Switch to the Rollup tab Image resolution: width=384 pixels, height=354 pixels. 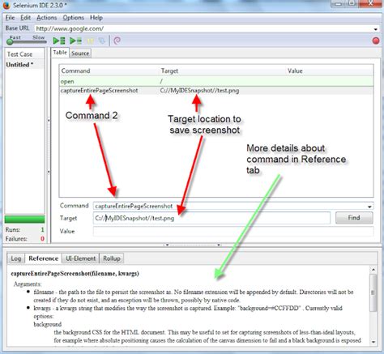[x=112, y=258]
